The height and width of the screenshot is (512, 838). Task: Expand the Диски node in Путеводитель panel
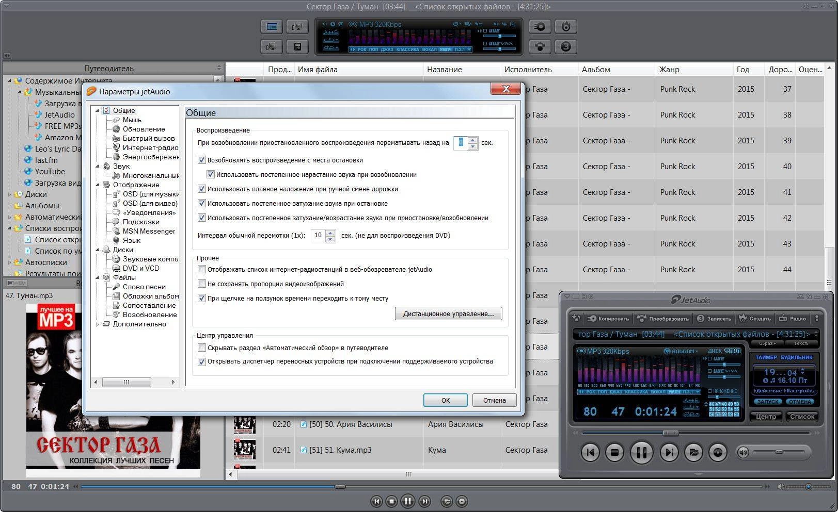9,194
